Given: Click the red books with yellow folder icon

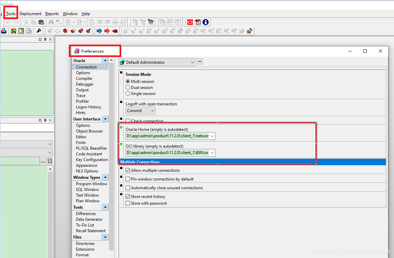Looking at the screenshot, I should pyautogui.click(x=73, y=31).
